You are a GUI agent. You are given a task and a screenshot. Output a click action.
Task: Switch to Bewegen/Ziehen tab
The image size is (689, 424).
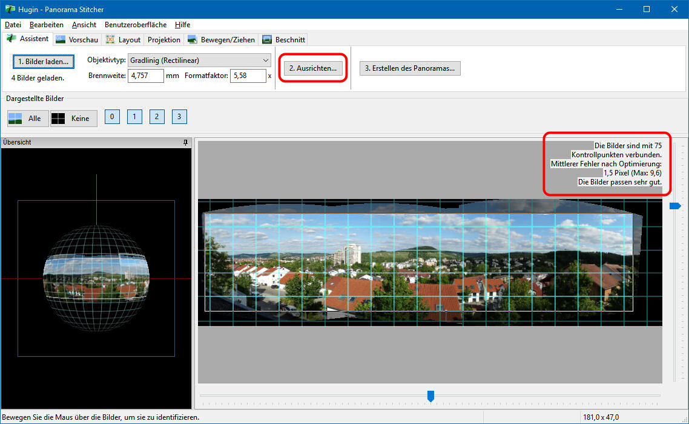click(x=221, y=40)
